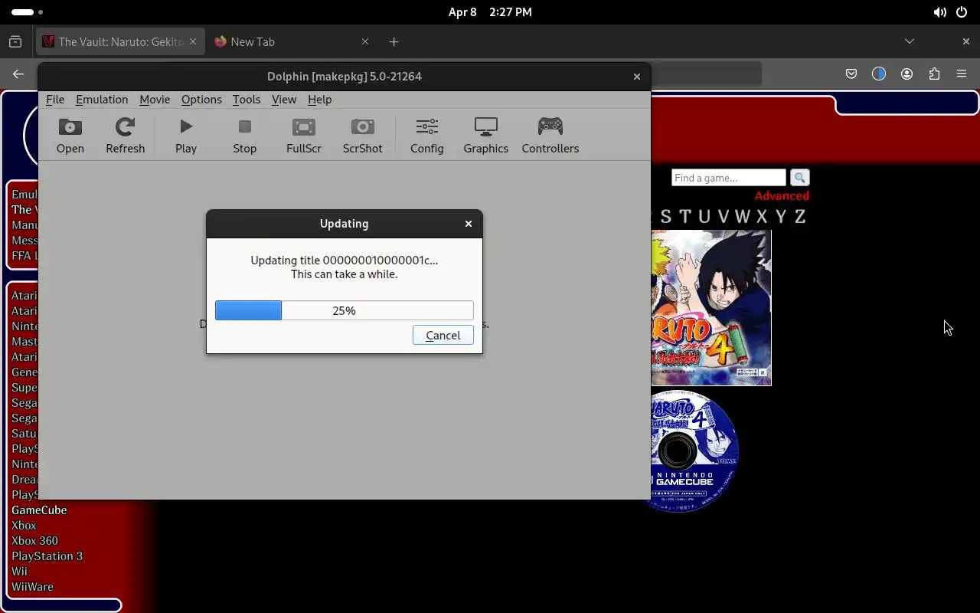980x613 pixels.
Task: Open the Movie menu
Action: click(x=155, y=100)
